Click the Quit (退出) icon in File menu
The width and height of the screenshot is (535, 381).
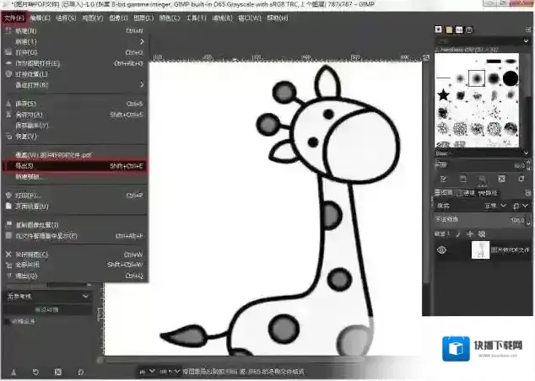8,276
